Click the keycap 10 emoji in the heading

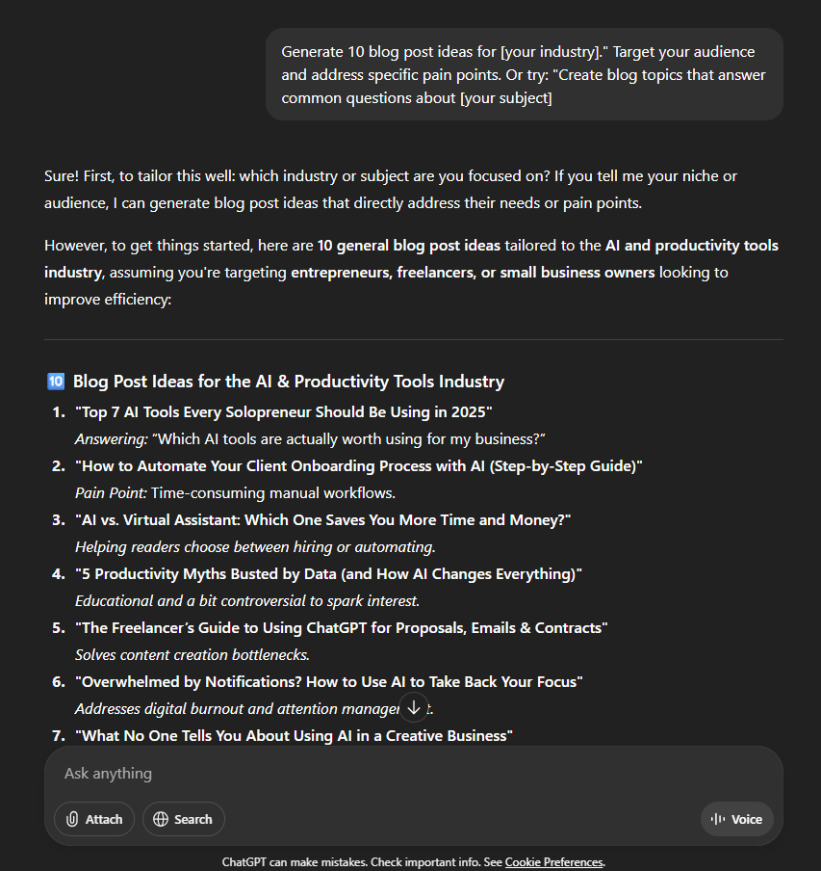pyautogui.click(x=55, y=382)
